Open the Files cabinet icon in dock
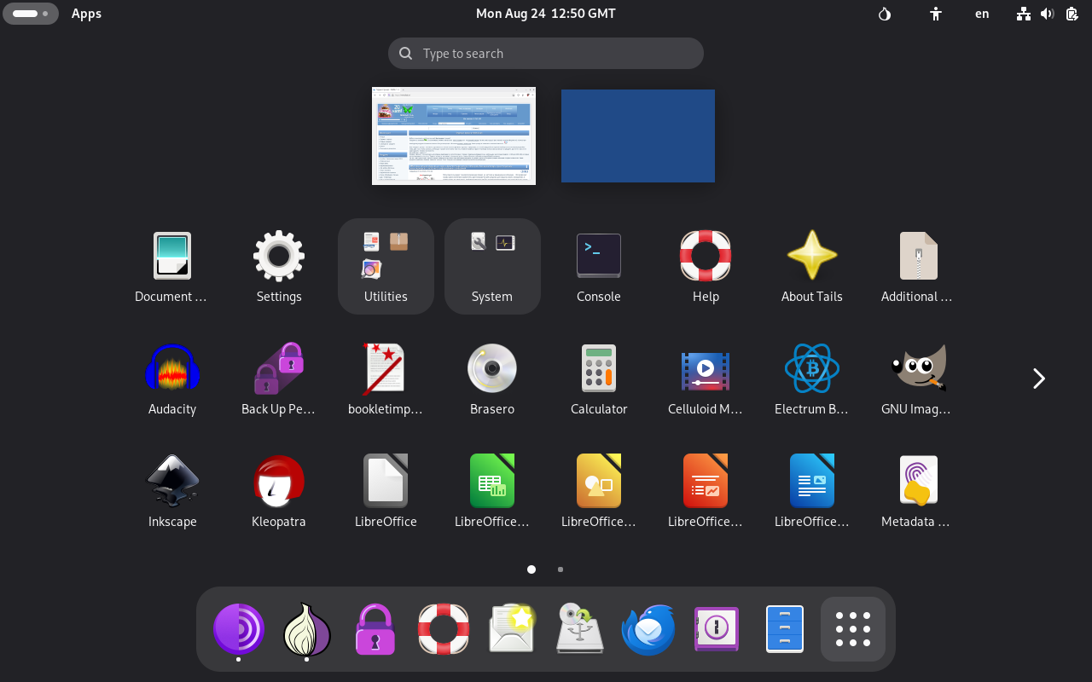Image resolution: width=1092 pixels, height=682 pixels. [x=785, y=629]
